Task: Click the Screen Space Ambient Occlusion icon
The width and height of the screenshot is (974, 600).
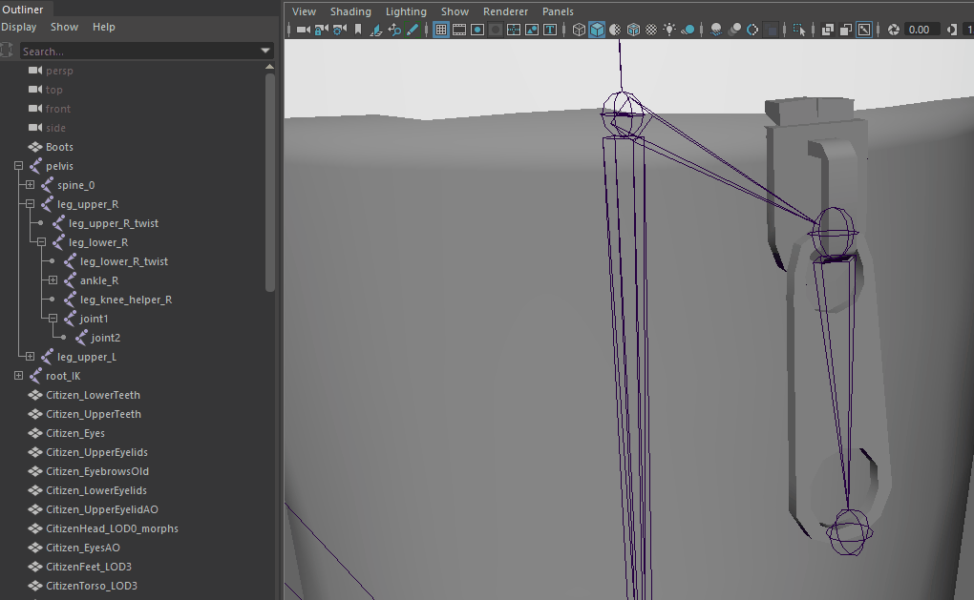Action: pyautogui.click(x=716, y=30)
